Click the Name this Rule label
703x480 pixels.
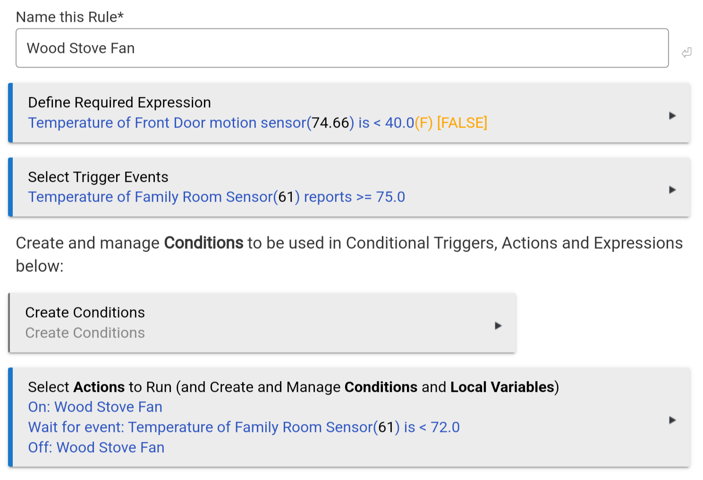tap(70, 17)
